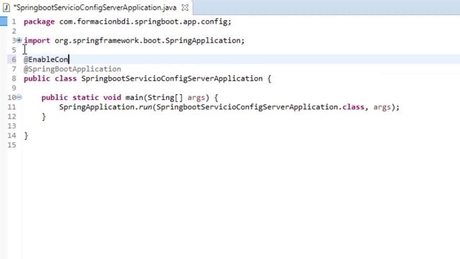Screen dimensions: 460x259
Task: Collapse the main method on line 10
Action: pyautogui.click(x=19, y=97)
